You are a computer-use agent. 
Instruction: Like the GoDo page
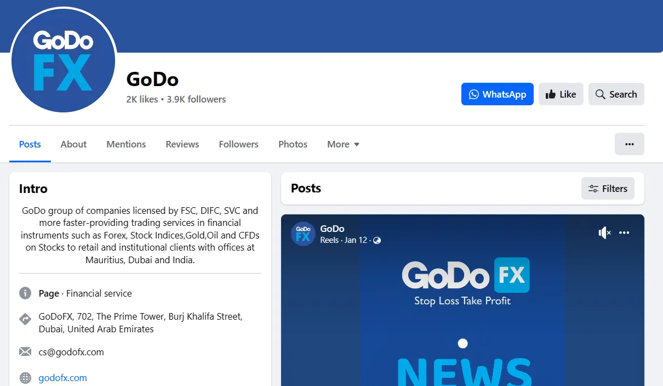pos(561,94)
